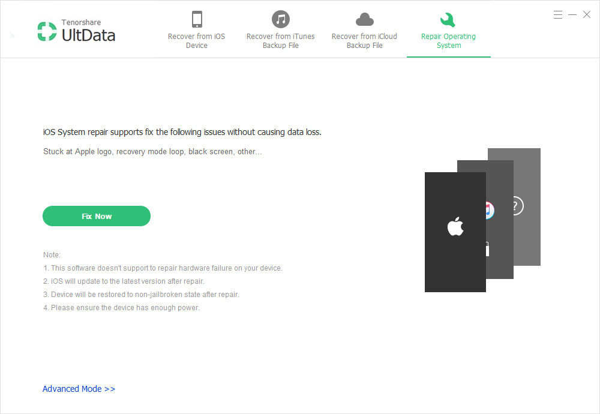Viewport: 600px width, 414px height.
Task: Click the Apple logo phone image
Action: tap(455, 232)
